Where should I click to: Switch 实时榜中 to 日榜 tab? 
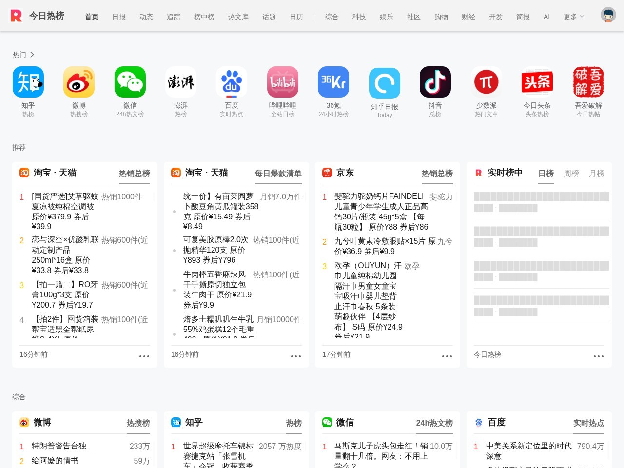546,174
